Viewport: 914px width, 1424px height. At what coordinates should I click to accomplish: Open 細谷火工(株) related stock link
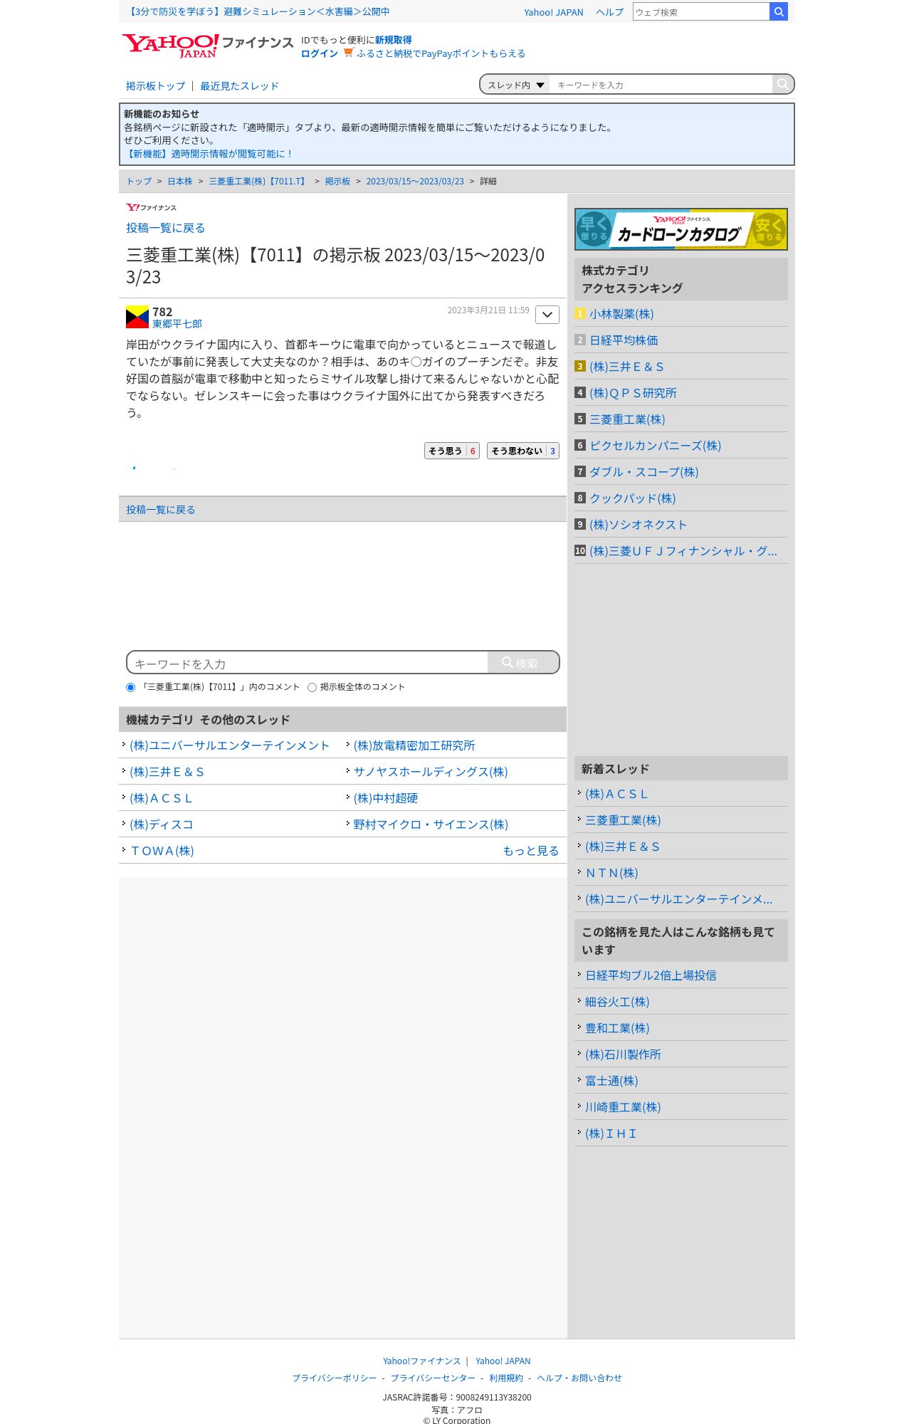[617, 1002]
